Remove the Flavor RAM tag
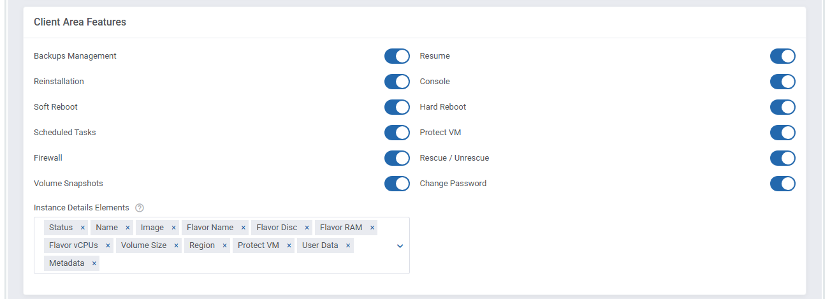Image resolution: width=830 pixels, height=299 pixels. pos(372,228)
